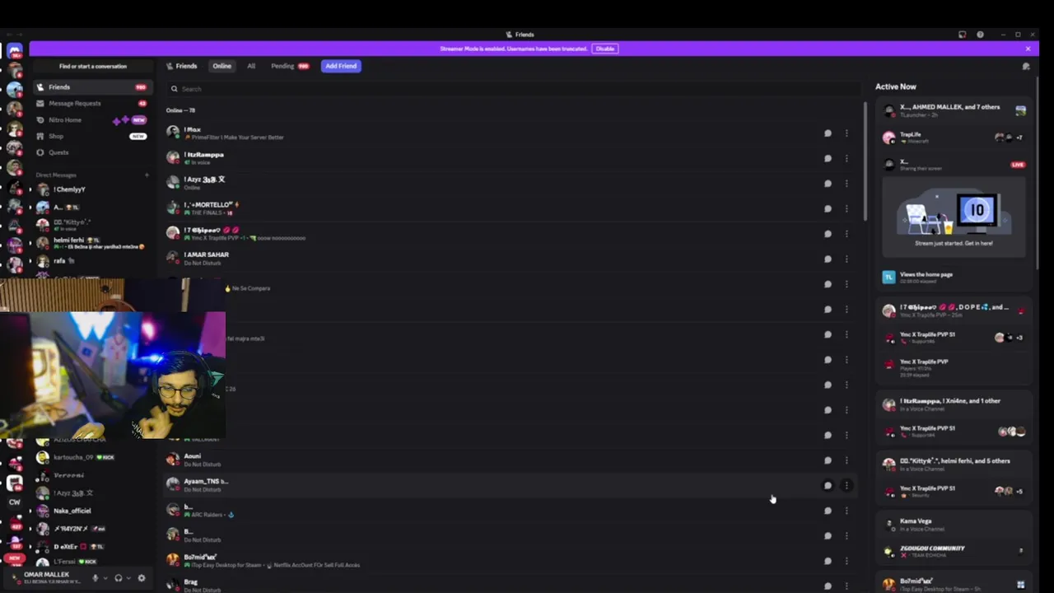
Task: Click Views the home page activity
Action: [954, 278]
